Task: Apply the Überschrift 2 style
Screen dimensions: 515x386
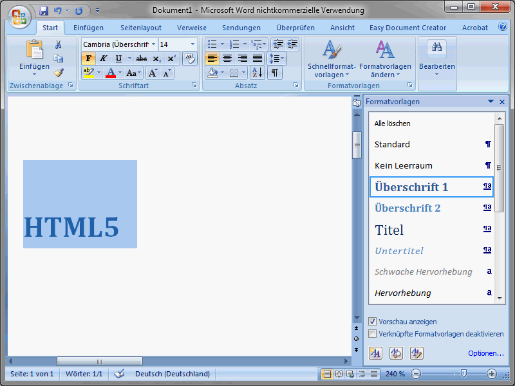Action: pos(431,208)
